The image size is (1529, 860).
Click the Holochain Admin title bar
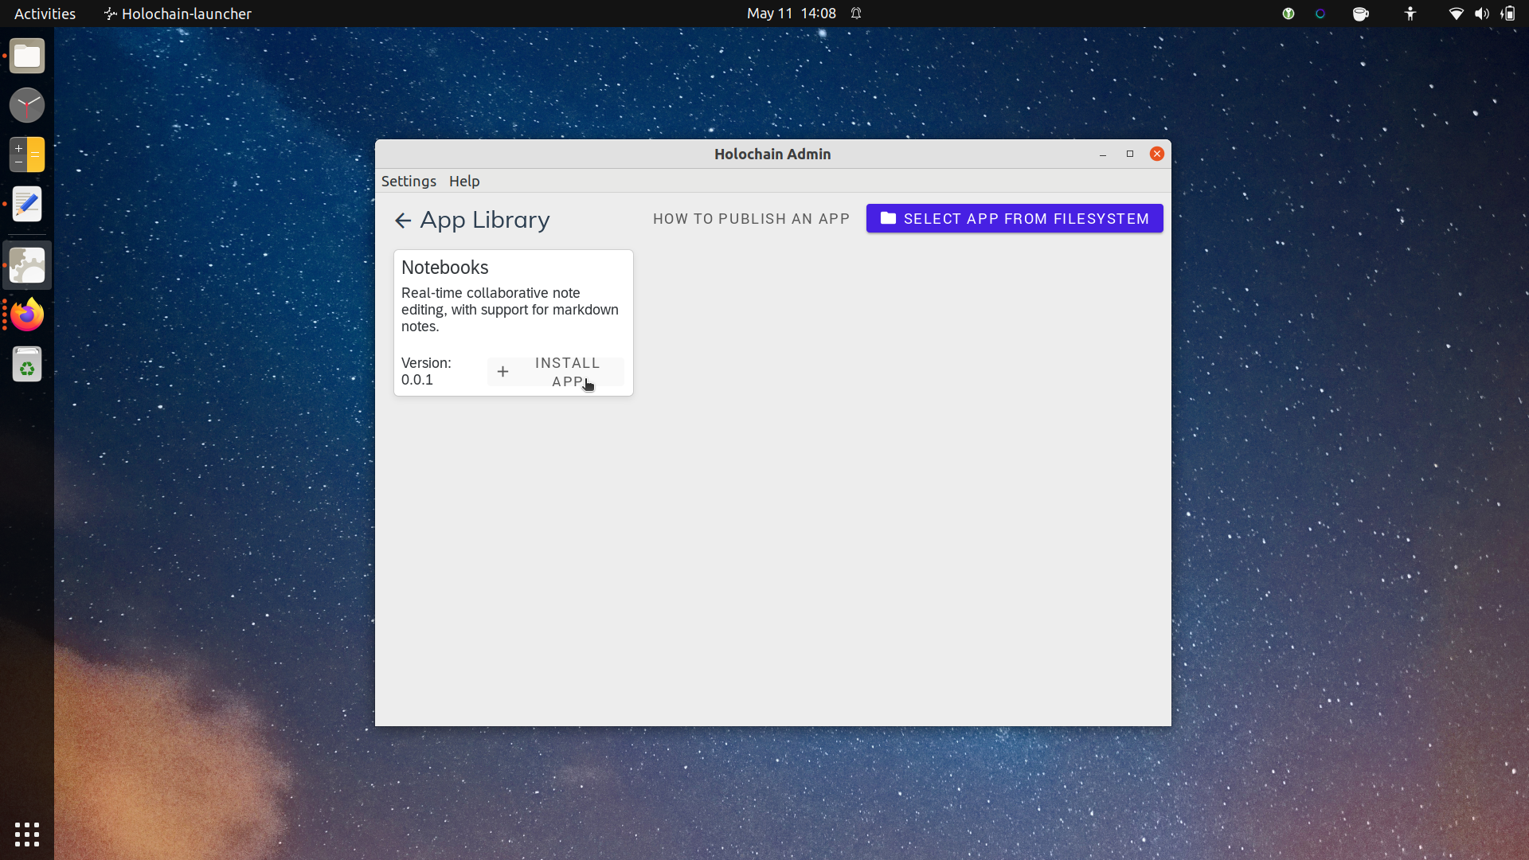point(772,154)
